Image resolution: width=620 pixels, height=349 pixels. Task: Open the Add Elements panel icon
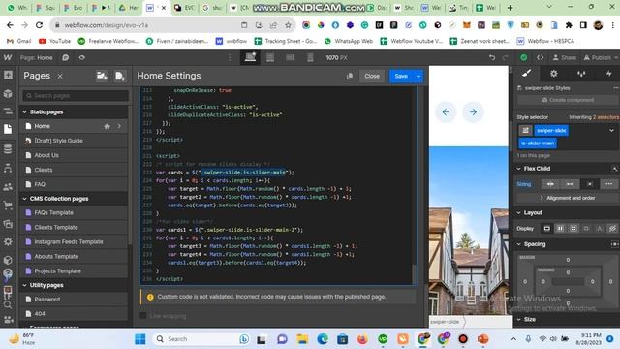(8, 76)
